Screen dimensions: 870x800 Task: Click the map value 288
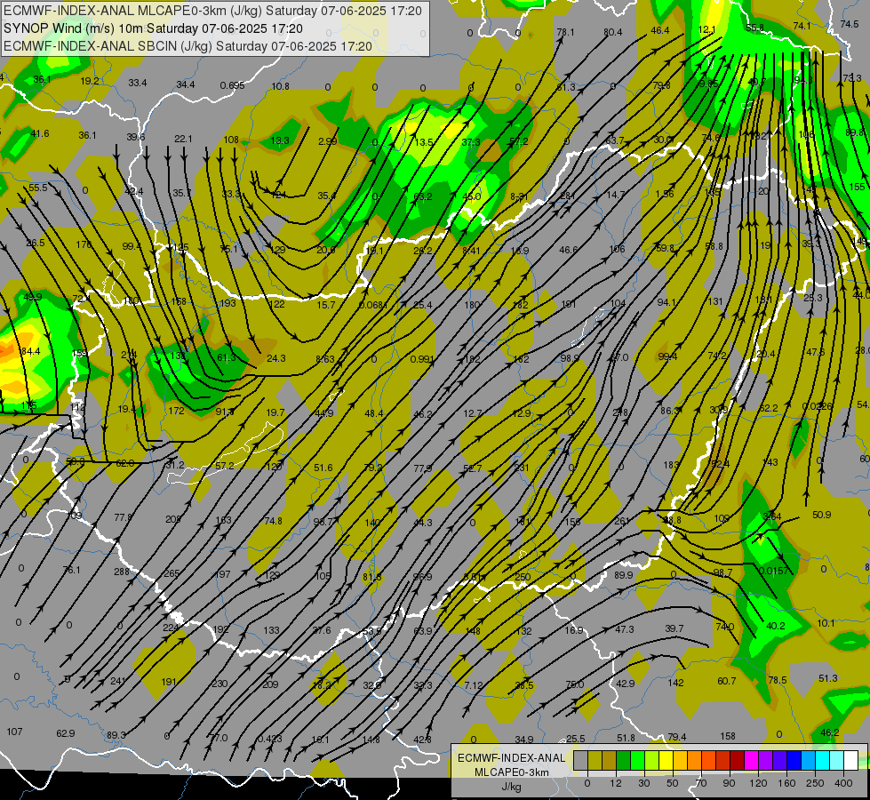coord(122,572)
